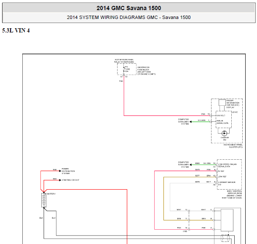The image size is (257, 244).
Task: Click the "LOGIC" label in instrument cluster
Action: tap(235, 112)
